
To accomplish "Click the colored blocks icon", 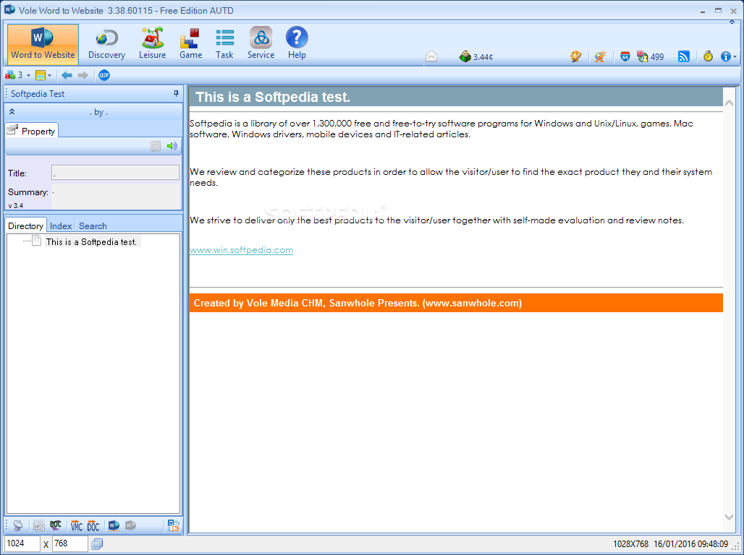I will 10,75.
